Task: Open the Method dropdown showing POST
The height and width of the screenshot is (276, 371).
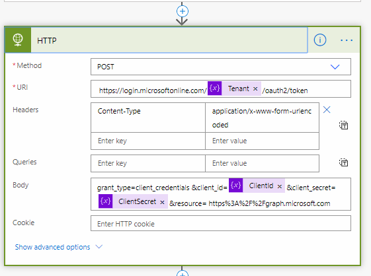Action: pos(221,67)
